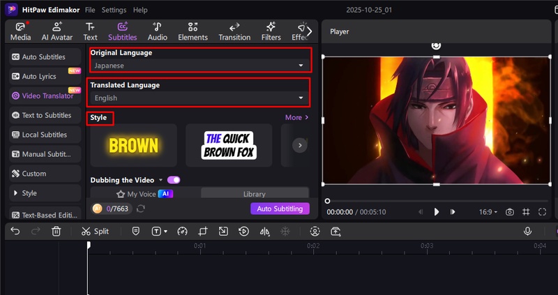Open the Original Language dropdown
Viewport: 558px width, 295px height.
point(200,66)
